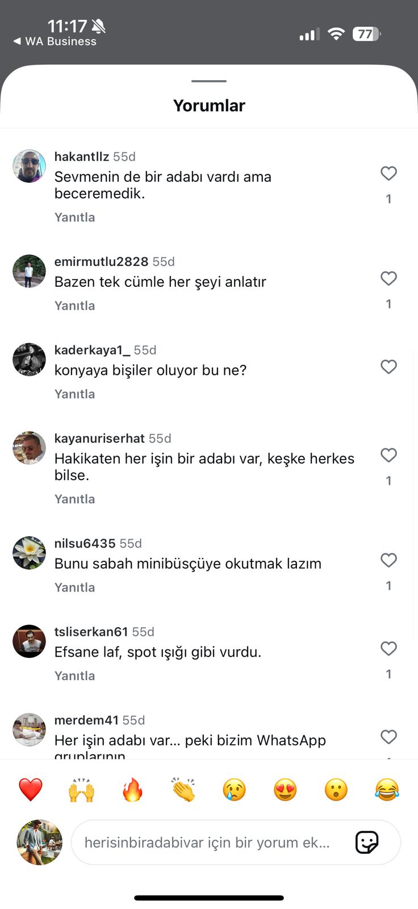Open the sticker/GIF picker in the comment box
Viewport: 418px width, 909px height.
[367, 842]
